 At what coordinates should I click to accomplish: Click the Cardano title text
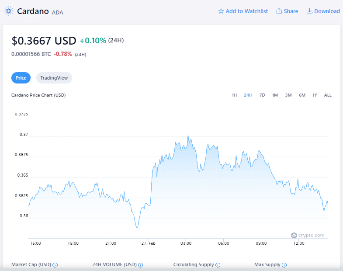[33, 11]
